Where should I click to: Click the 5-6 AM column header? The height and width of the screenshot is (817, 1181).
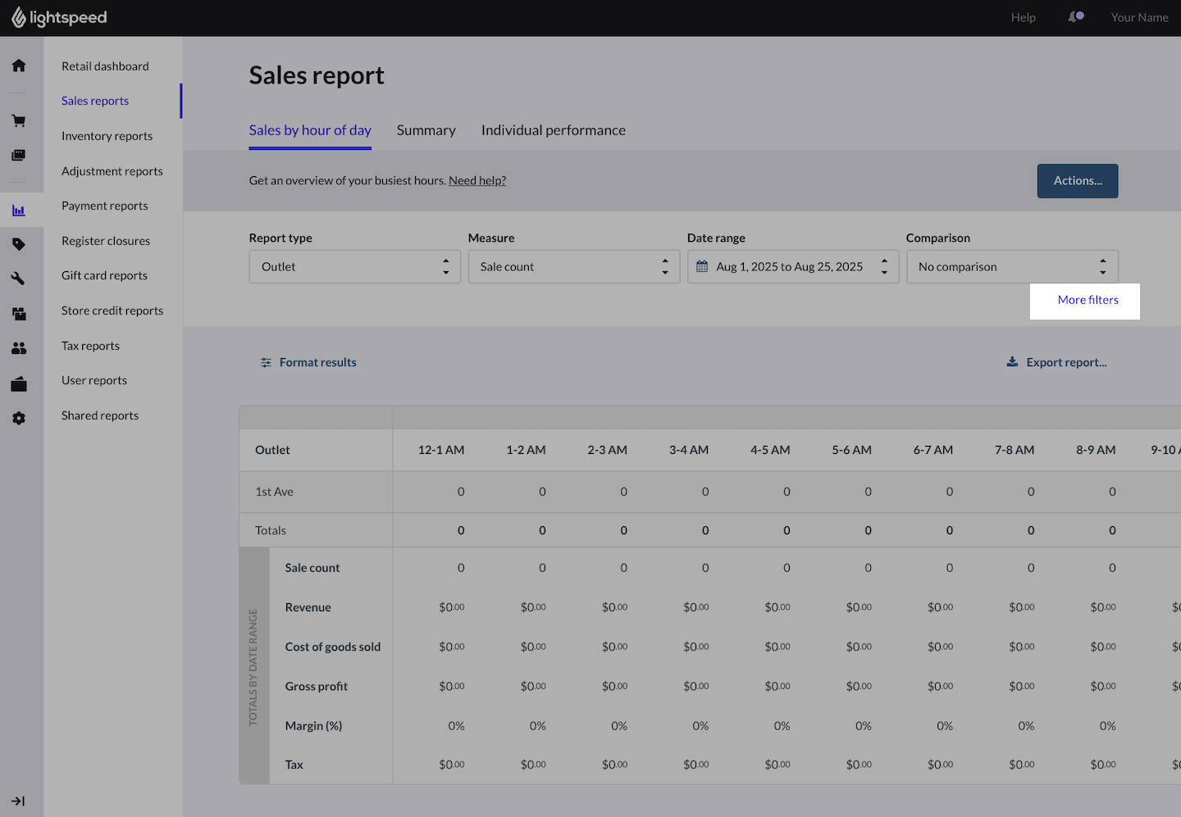click(x=852, y=450)
